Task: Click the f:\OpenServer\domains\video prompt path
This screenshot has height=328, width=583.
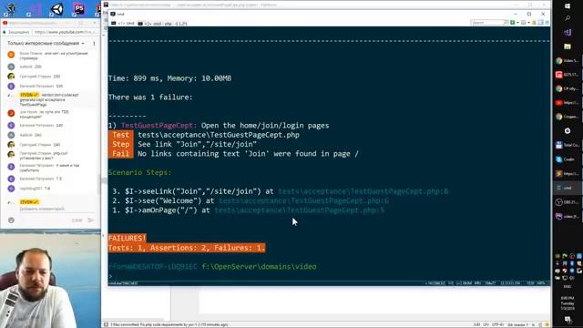Action: [259, 267]
